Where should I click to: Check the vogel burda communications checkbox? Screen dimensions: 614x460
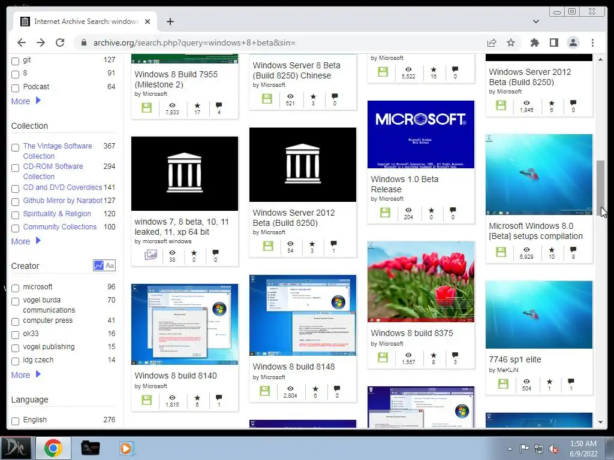[x=15, y=302]
